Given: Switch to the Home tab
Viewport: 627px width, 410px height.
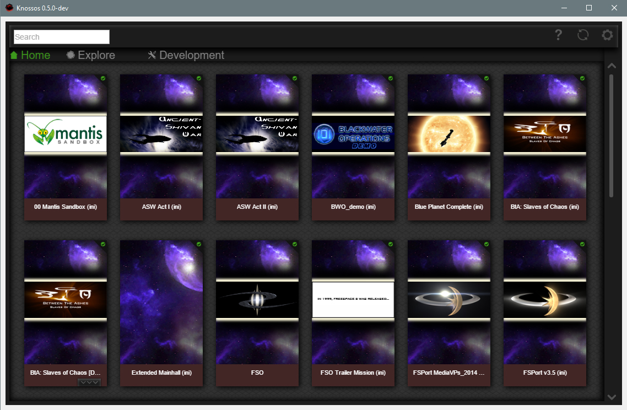Looking at the screenshot, I should (30, 55).
